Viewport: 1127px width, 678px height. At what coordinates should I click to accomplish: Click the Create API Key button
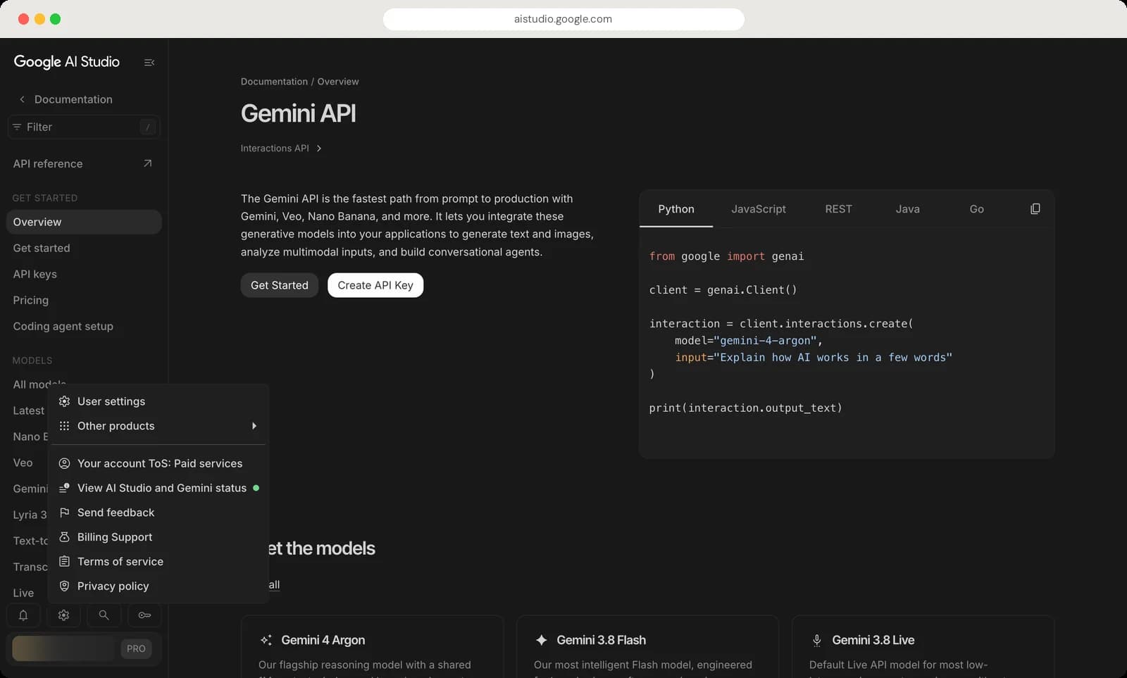[x=375, y=285]
